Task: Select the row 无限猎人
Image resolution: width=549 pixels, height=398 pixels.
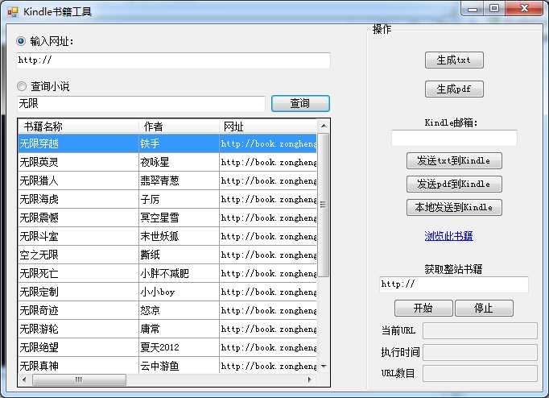Action: pos(167,180)
